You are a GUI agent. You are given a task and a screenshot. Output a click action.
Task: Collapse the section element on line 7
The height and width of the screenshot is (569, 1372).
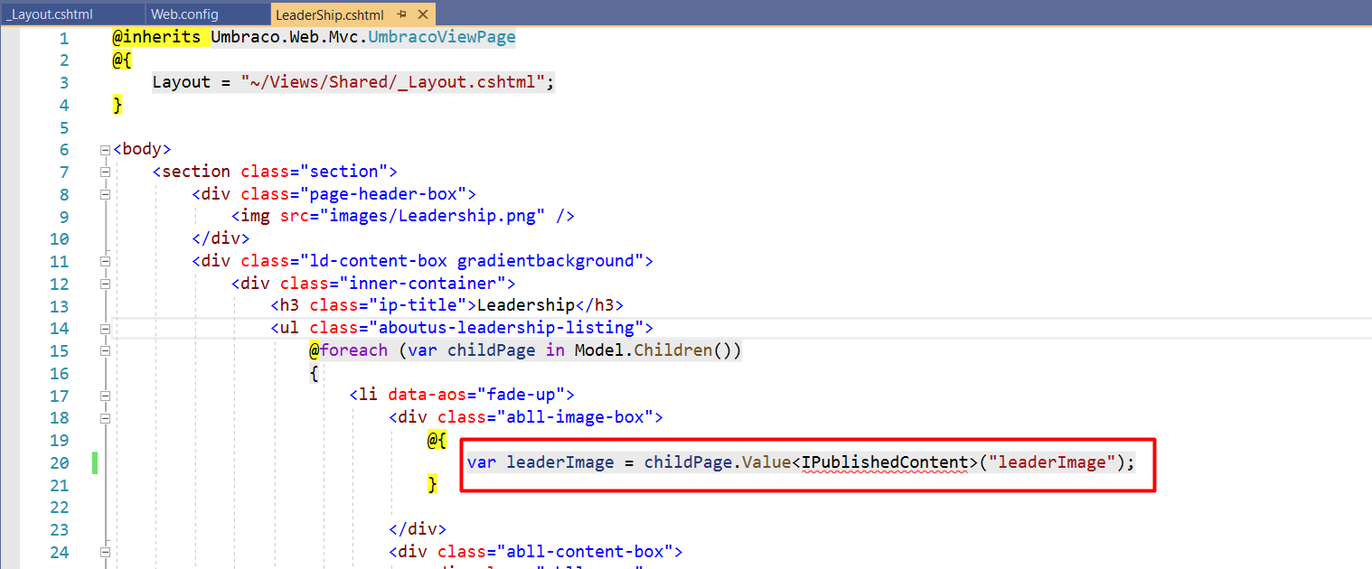pos(106,172)
